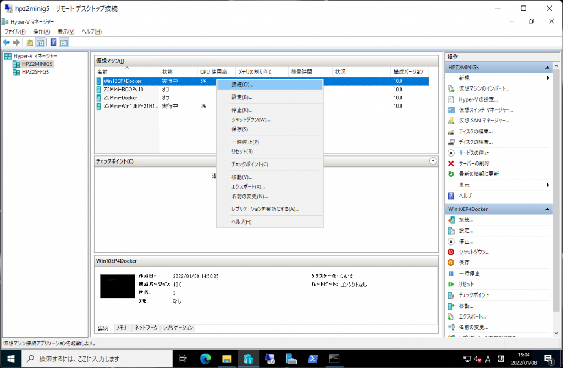
Task: Choose 保存(S) in context menu
Action: point(269,129)
